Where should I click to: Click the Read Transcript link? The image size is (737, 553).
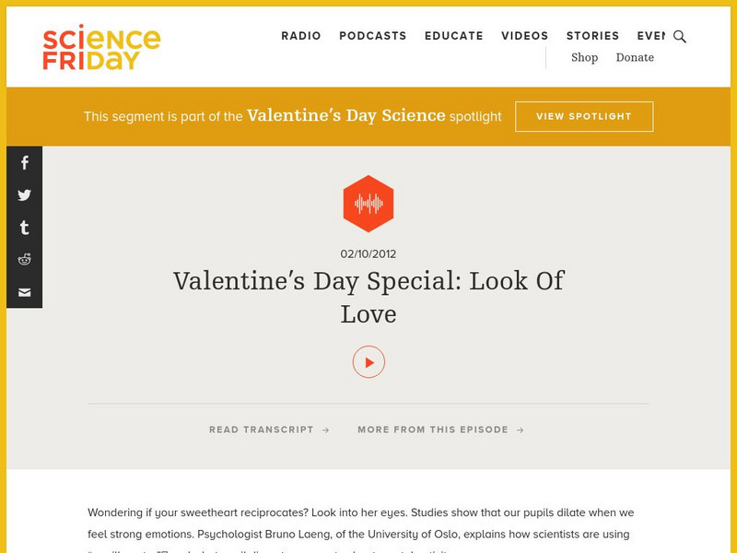269,429
